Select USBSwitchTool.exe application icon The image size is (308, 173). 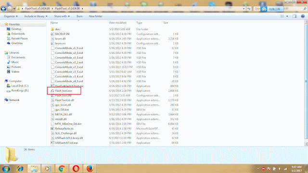(52, 143)
